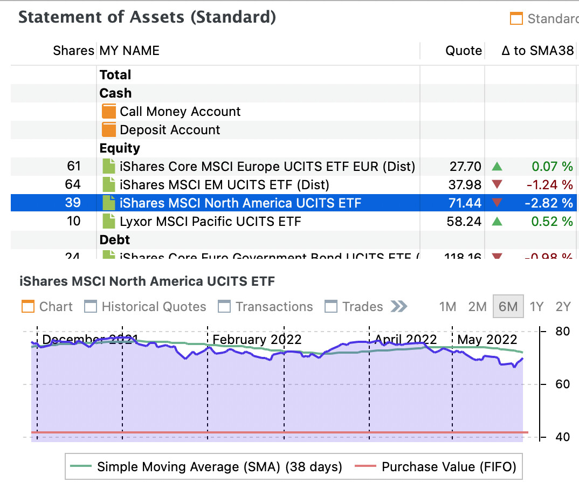Viewport: 579px width, 482px height.
Task: Select the Total row
Action: (x=294, y=74)
